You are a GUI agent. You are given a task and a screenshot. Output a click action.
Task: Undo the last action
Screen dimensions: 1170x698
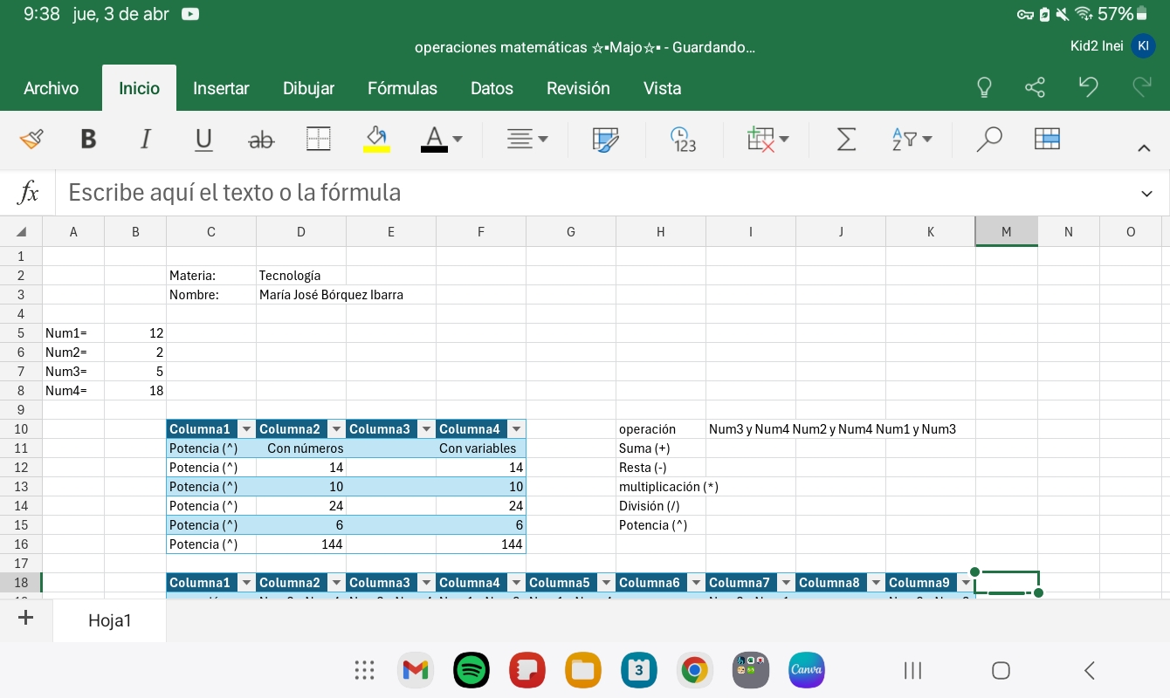[1088, 87]
